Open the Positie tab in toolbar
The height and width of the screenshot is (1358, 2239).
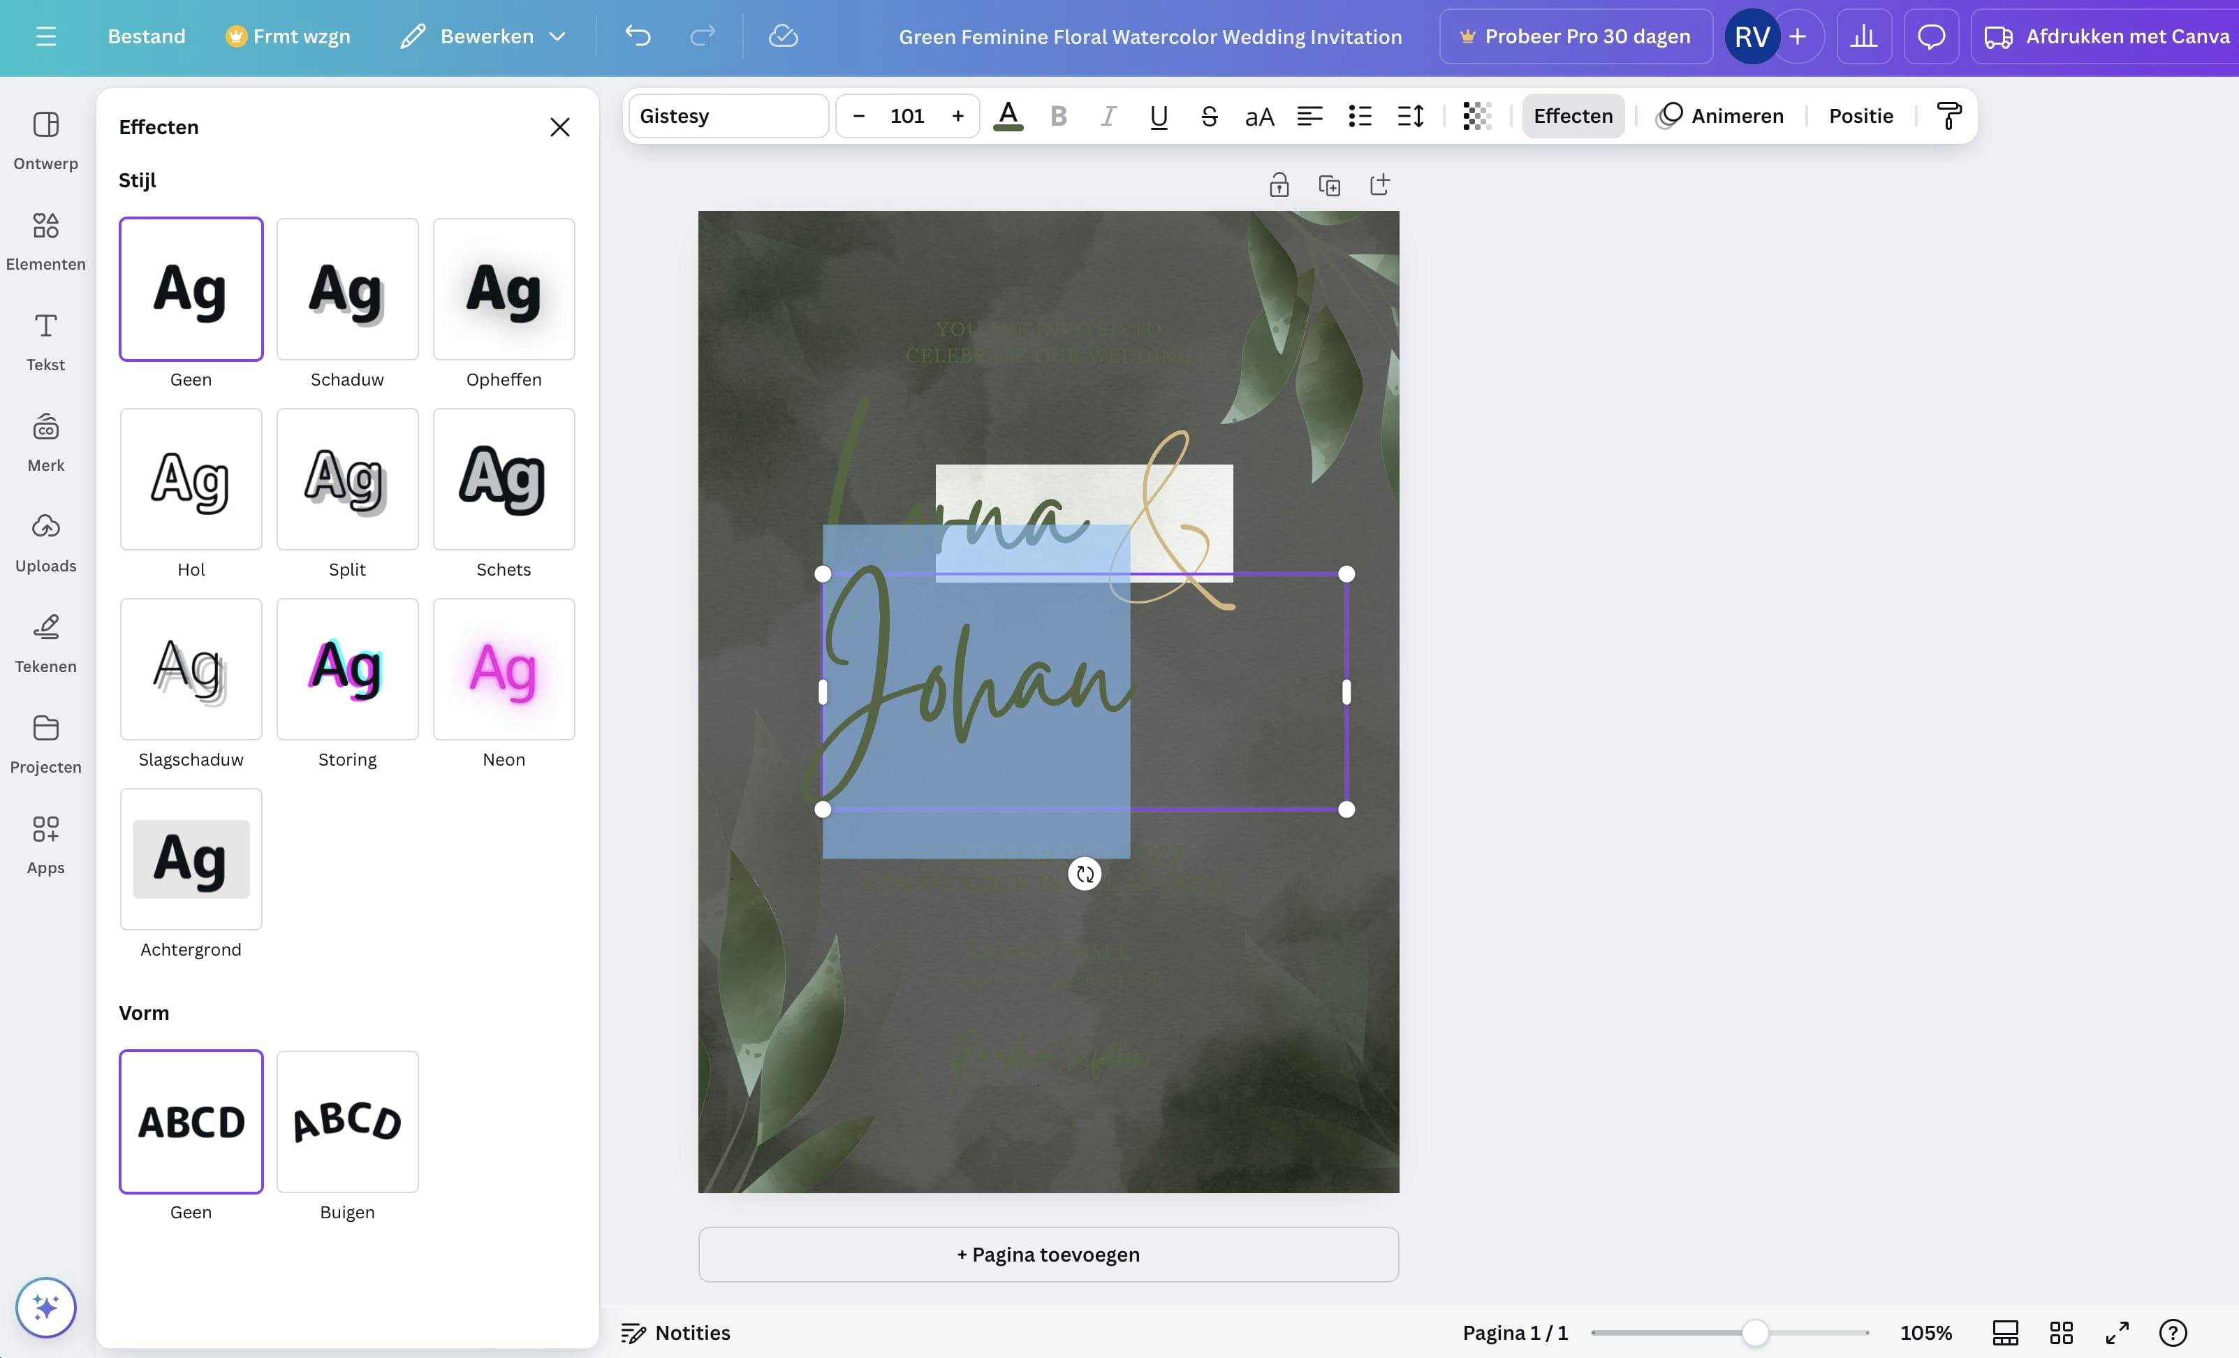tap(1860, 117)
